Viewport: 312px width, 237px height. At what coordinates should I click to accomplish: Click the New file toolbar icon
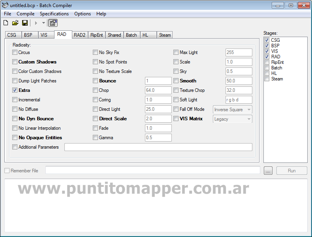click(6, 23)
